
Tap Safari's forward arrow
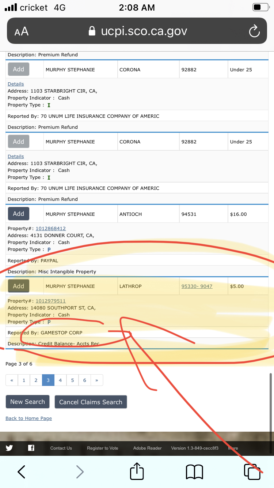point(80,472)
